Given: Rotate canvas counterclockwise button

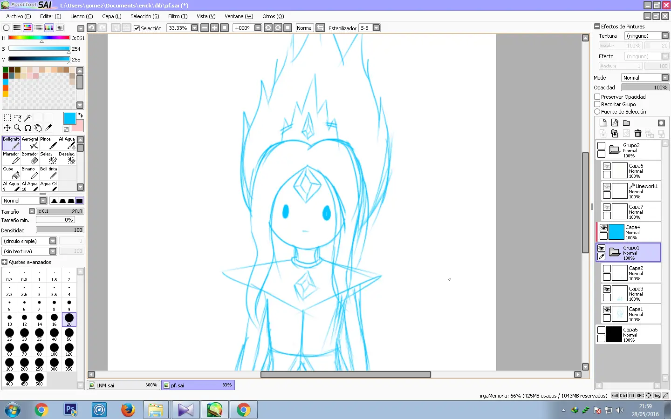Looking at the screenshot, I should pos(268,28).
